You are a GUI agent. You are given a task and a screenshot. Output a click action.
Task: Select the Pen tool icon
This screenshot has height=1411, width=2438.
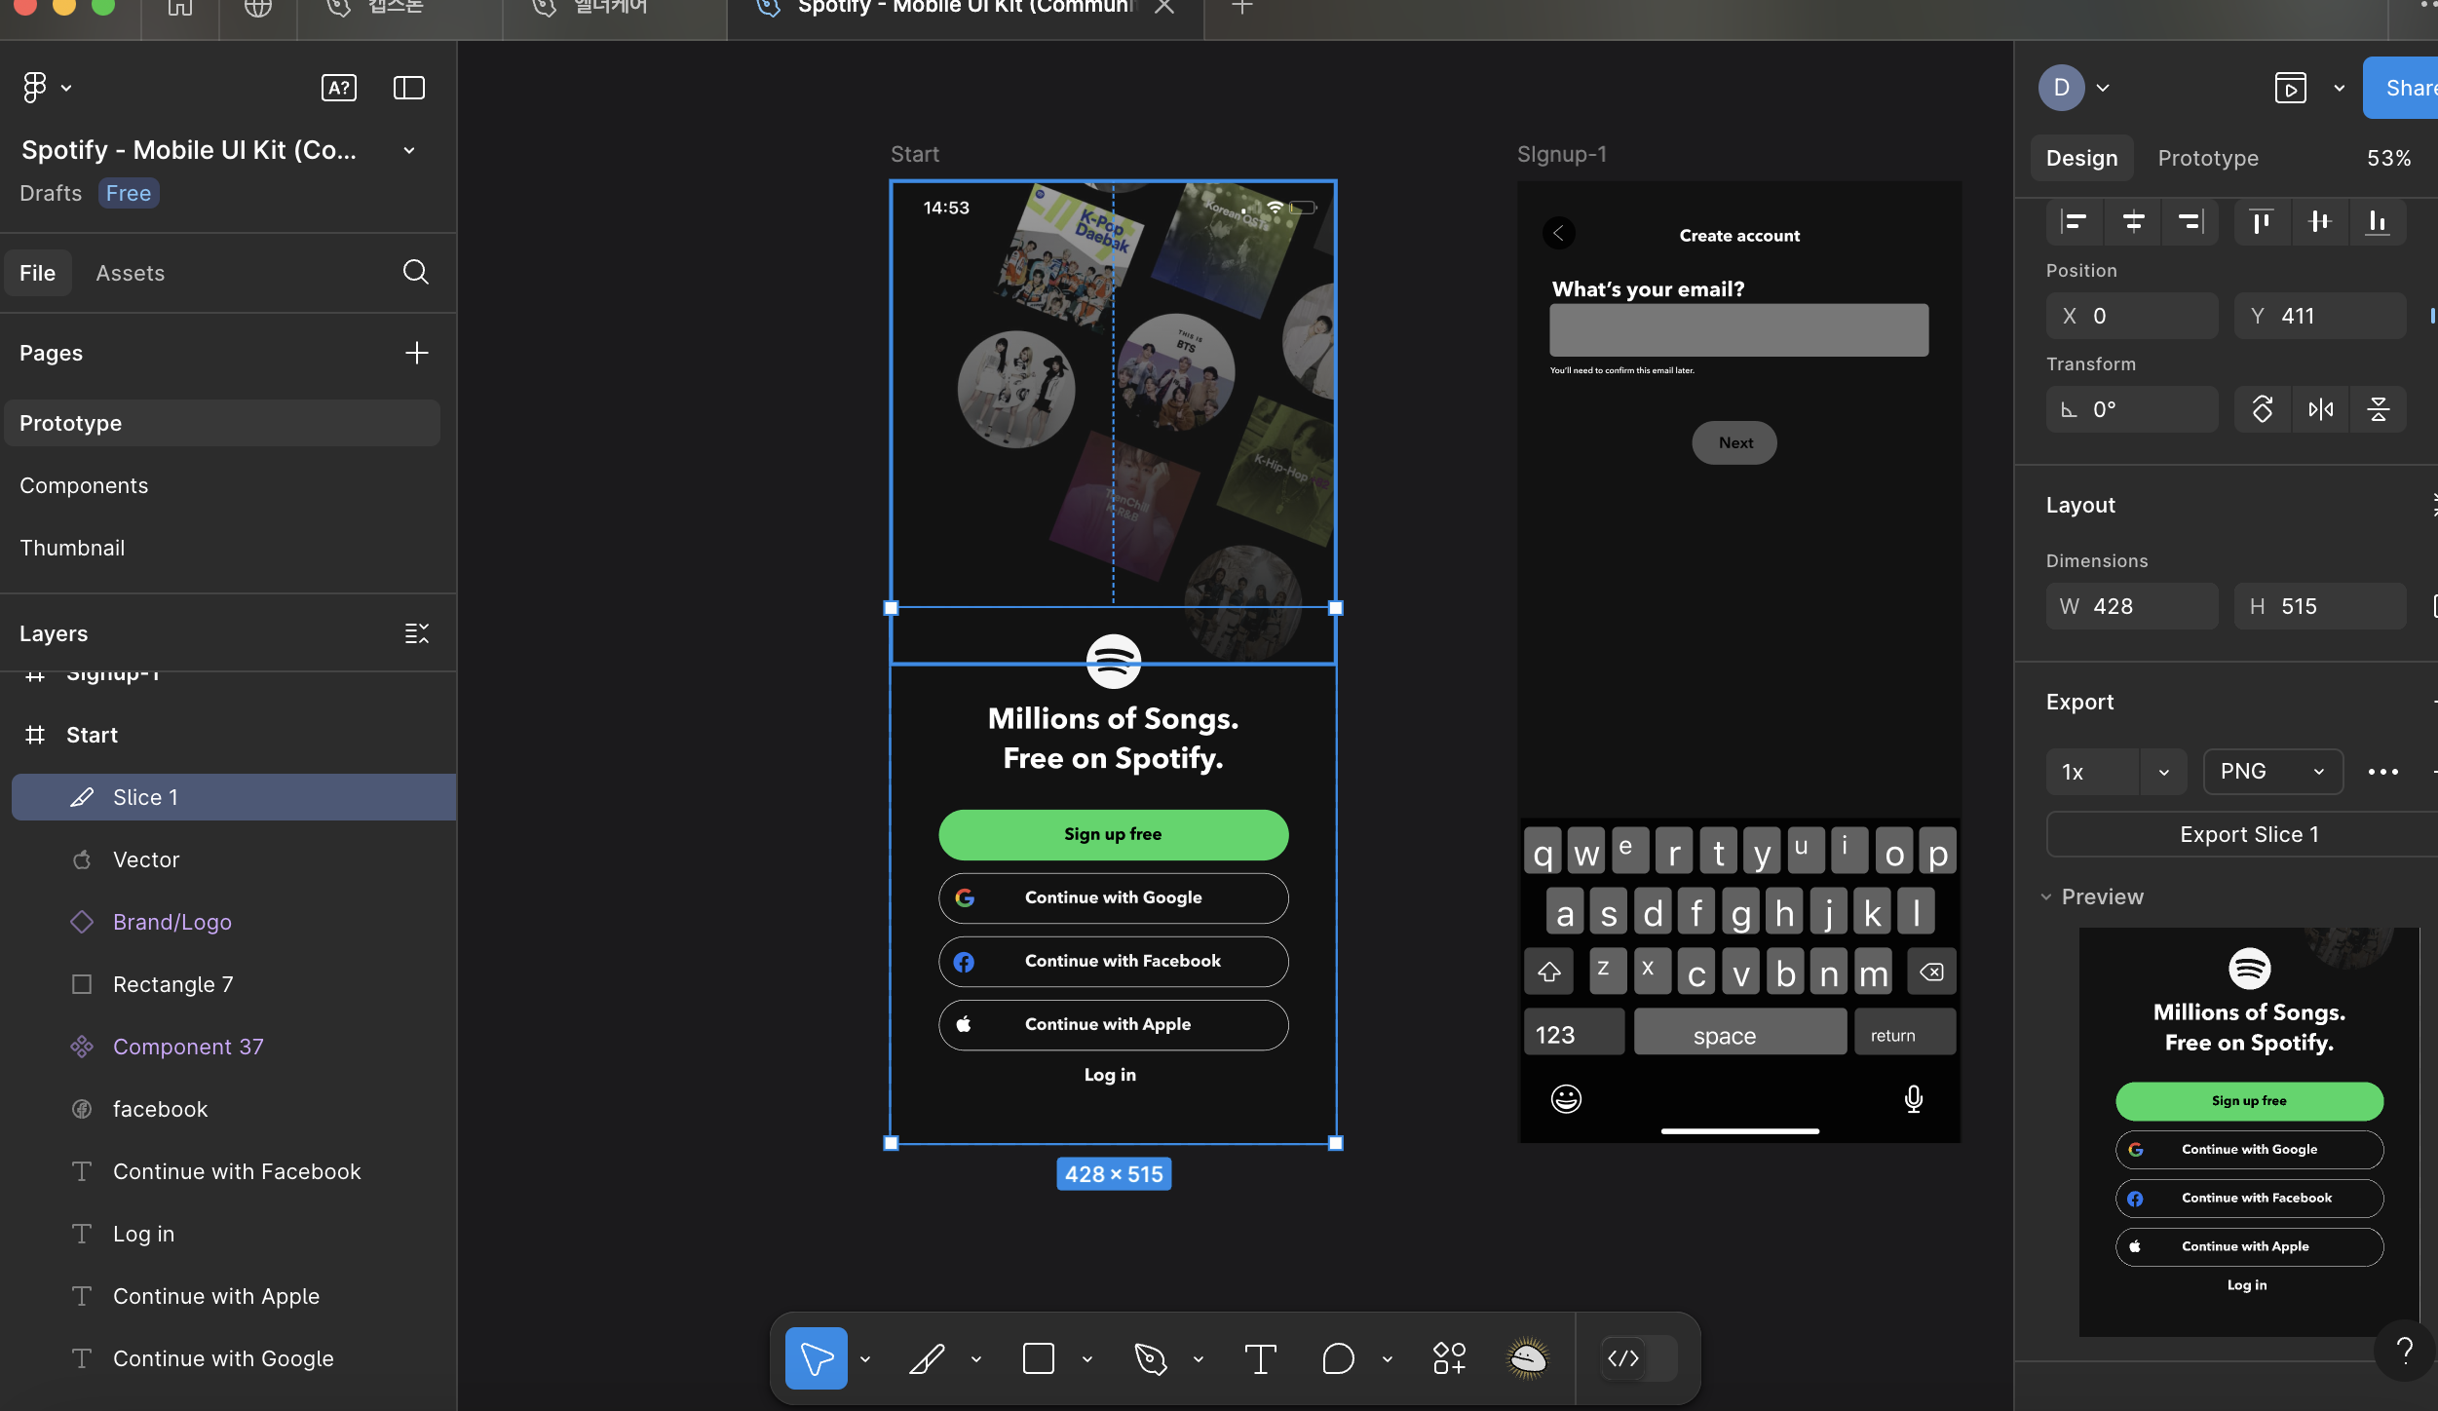click(1150, 1357)
